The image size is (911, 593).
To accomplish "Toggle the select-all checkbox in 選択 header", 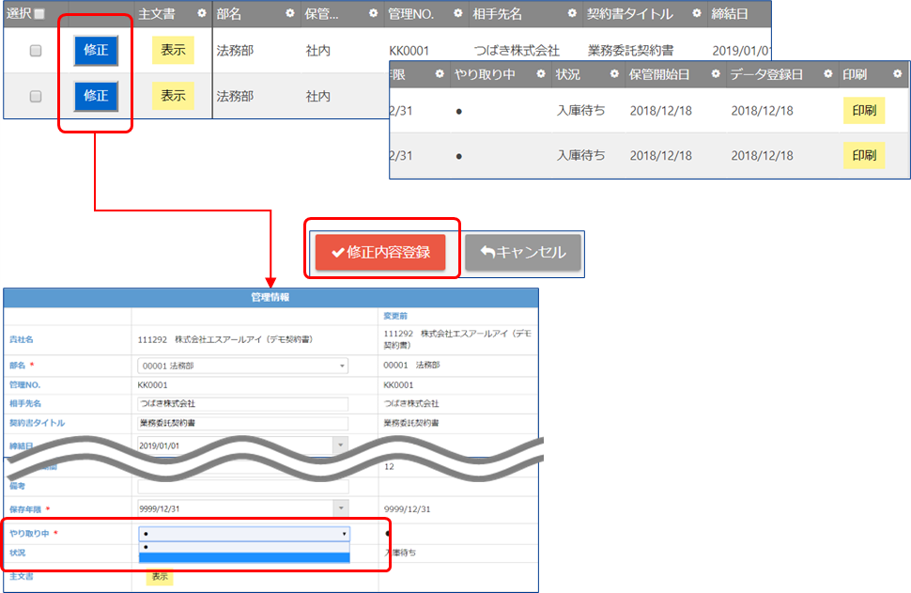I will [39, 14].
